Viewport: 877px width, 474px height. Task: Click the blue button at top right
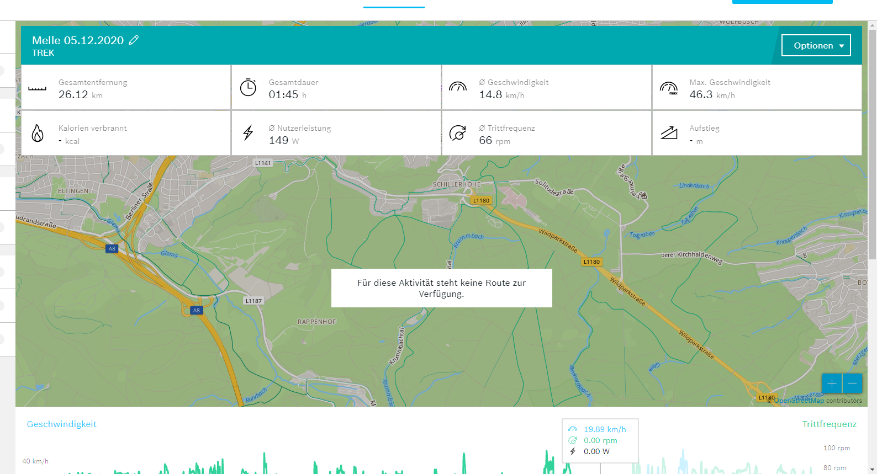tap(782, 2)
